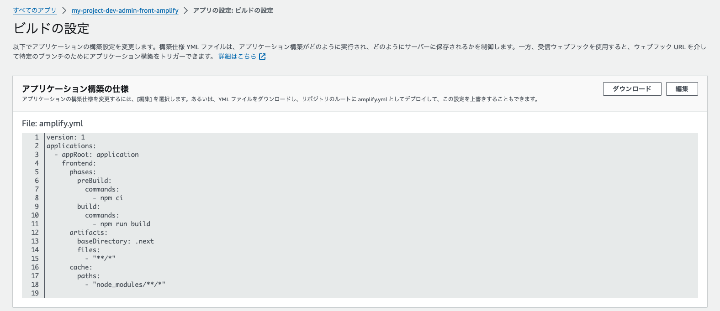
Task: Click code line 'phases:'
Action: click(x=83, y=172)
